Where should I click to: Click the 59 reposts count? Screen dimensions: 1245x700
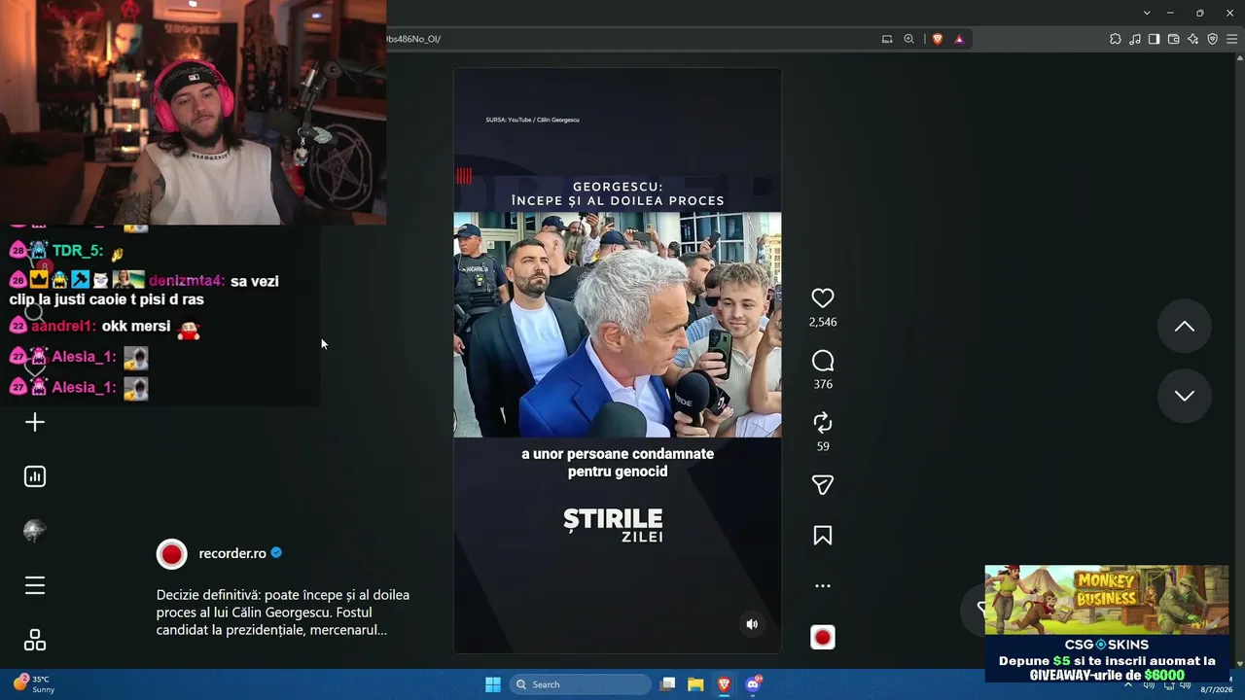point(823,446)
